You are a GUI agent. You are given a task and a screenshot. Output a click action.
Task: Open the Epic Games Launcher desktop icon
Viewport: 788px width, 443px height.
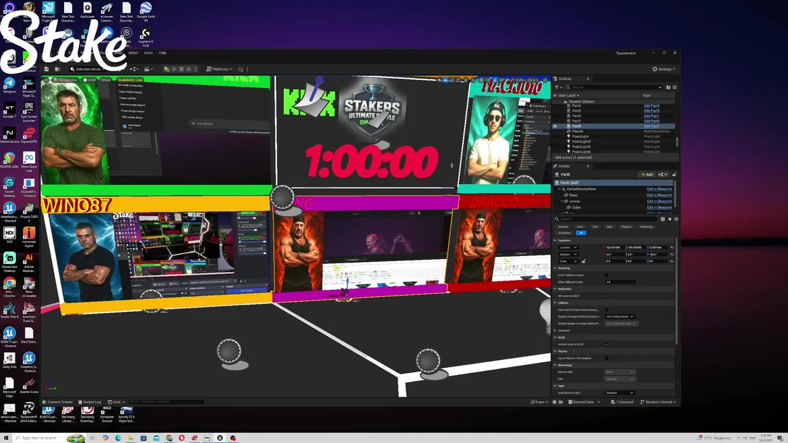pyautogui.click(x=28, y=111)
